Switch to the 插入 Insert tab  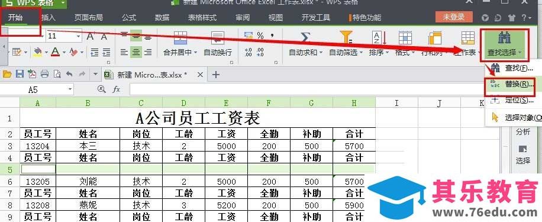coord(48,17)
